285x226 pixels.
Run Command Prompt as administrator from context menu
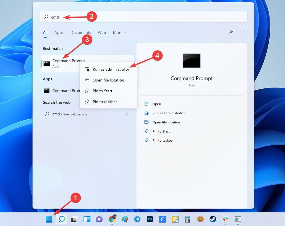110,69
